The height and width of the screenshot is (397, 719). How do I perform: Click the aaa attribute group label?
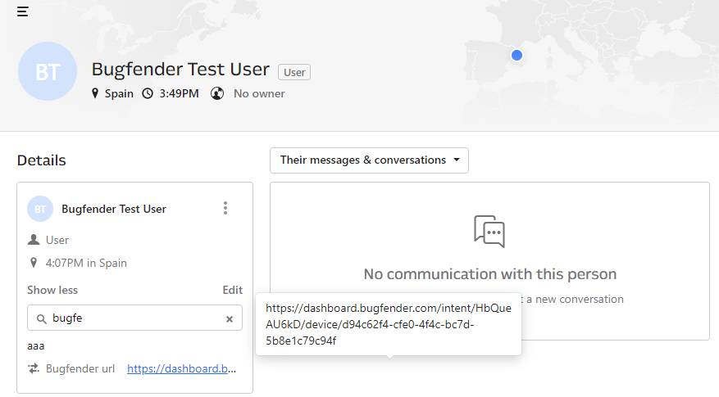36,346
